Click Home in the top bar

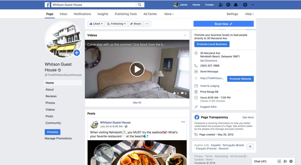click(196, 5)
